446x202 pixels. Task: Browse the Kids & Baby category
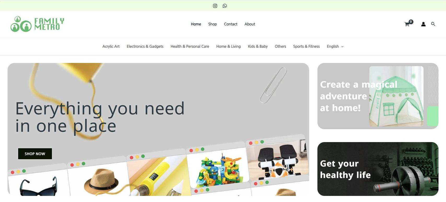(258, 46)
